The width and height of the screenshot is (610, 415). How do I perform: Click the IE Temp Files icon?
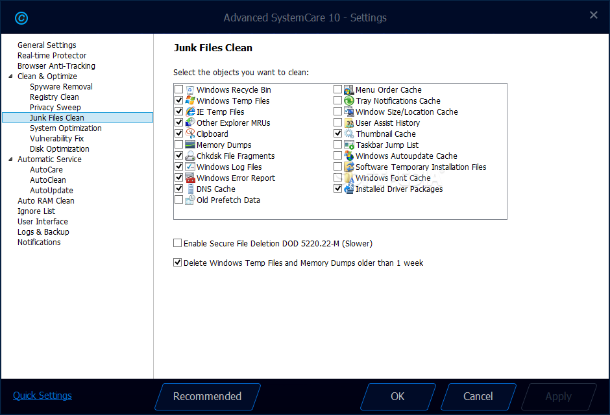(x=190, y=112)
